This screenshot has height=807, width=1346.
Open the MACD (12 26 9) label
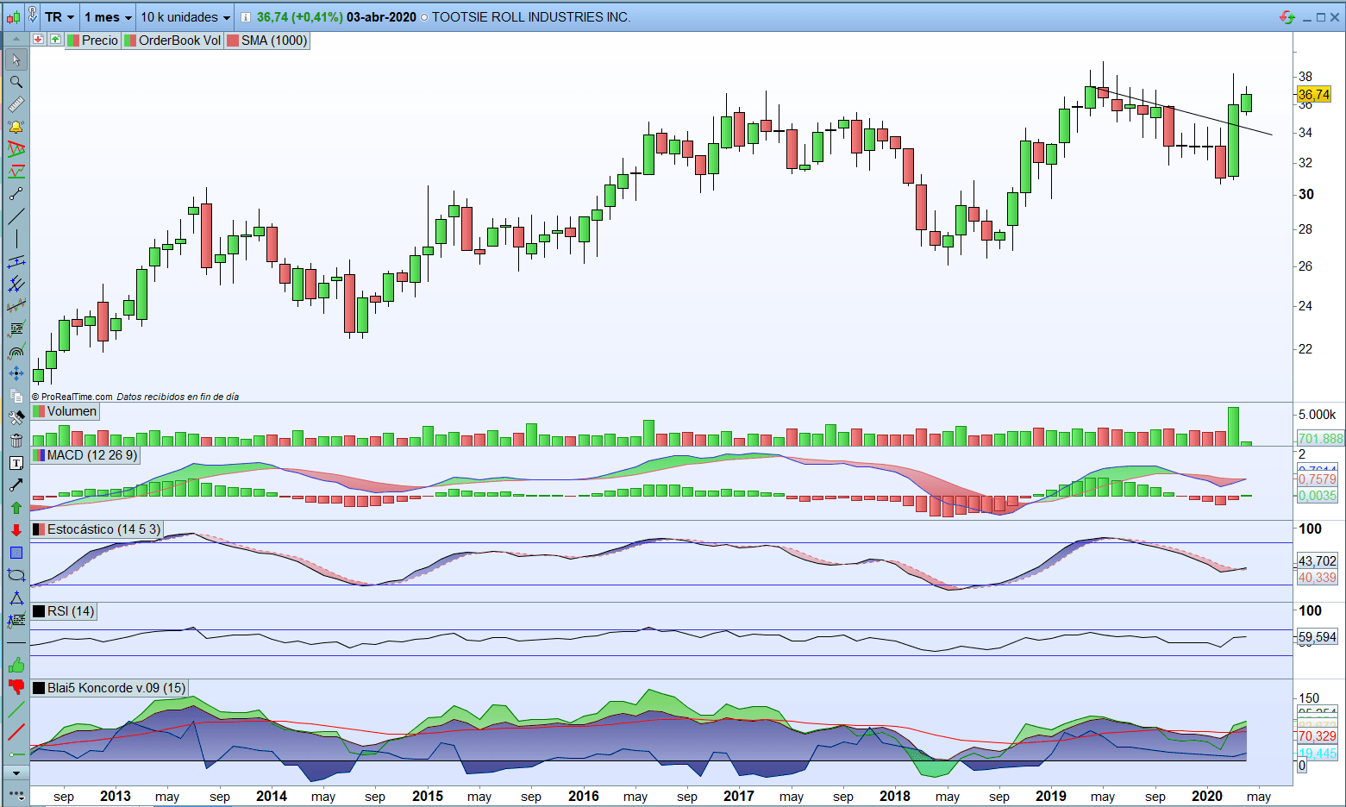tap(85, 455)
